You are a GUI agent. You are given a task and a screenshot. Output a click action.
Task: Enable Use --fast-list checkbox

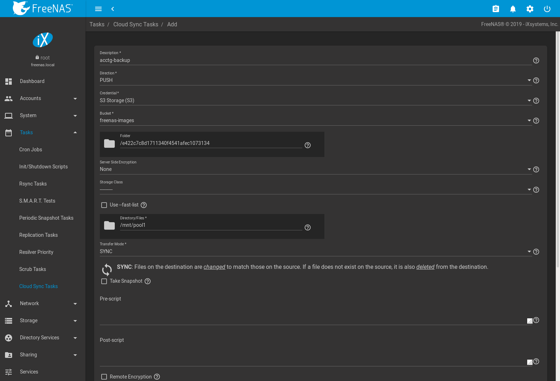pyautogui.click(x=104, y=205)
